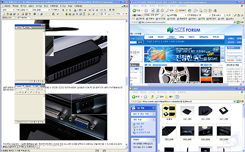Apply Bold formatting in the web editor toolbar
245x152 pixels.
[x=63, y=10]
